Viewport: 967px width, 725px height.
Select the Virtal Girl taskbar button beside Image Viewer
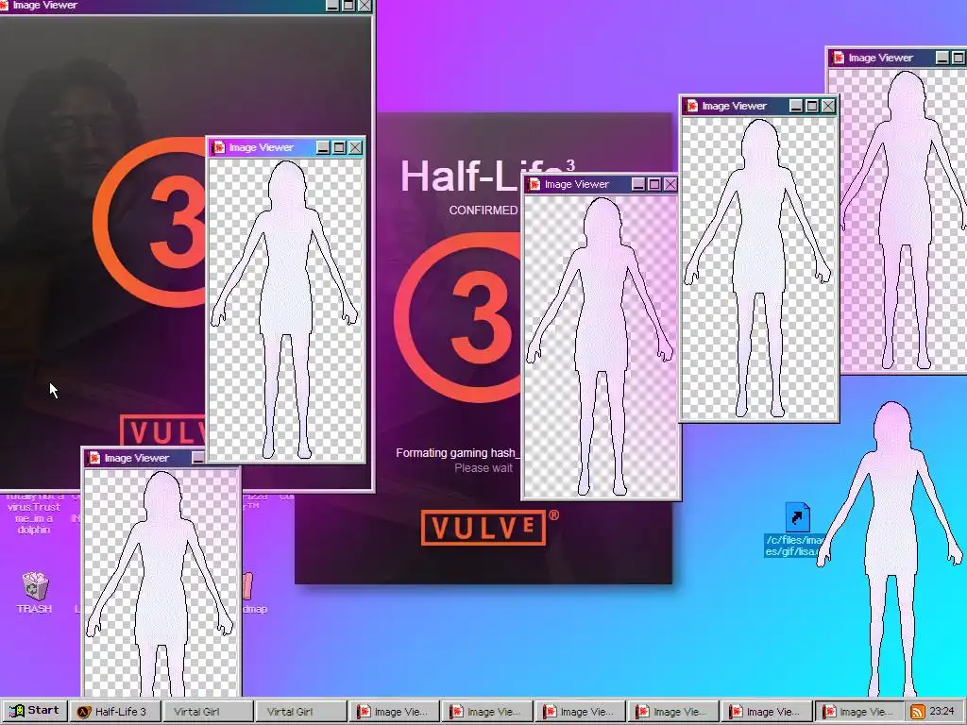tap(301, 712)
